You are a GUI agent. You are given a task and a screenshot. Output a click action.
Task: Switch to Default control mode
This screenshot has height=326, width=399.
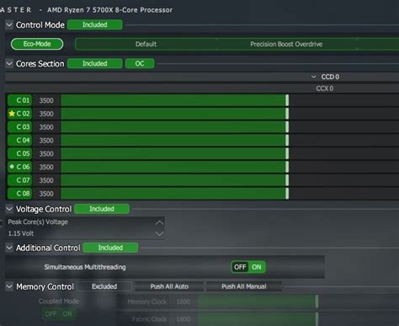click(146, 44)
